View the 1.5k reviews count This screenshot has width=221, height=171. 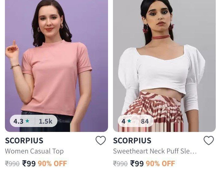point(45,121)
